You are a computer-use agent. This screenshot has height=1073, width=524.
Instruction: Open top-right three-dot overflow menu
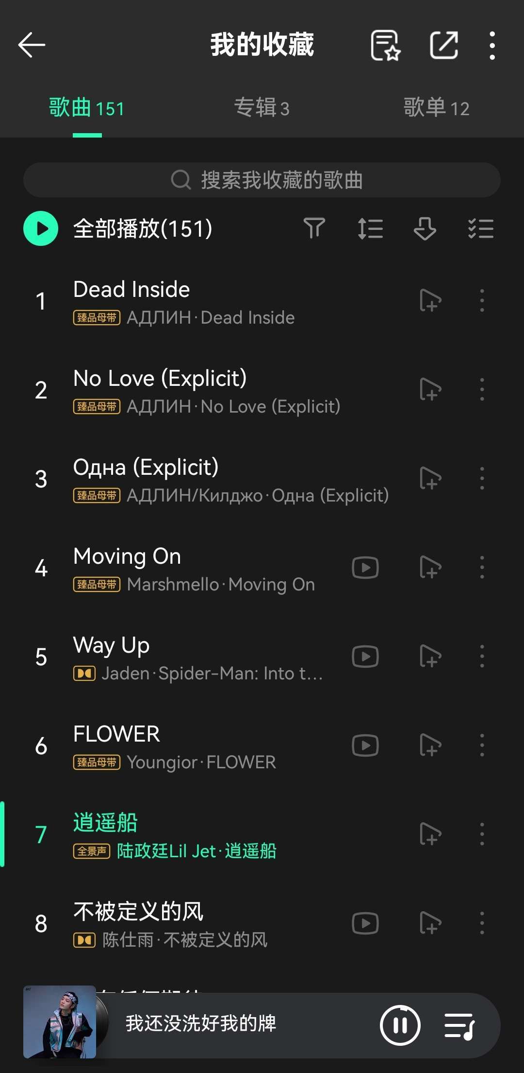pos(492,45)
